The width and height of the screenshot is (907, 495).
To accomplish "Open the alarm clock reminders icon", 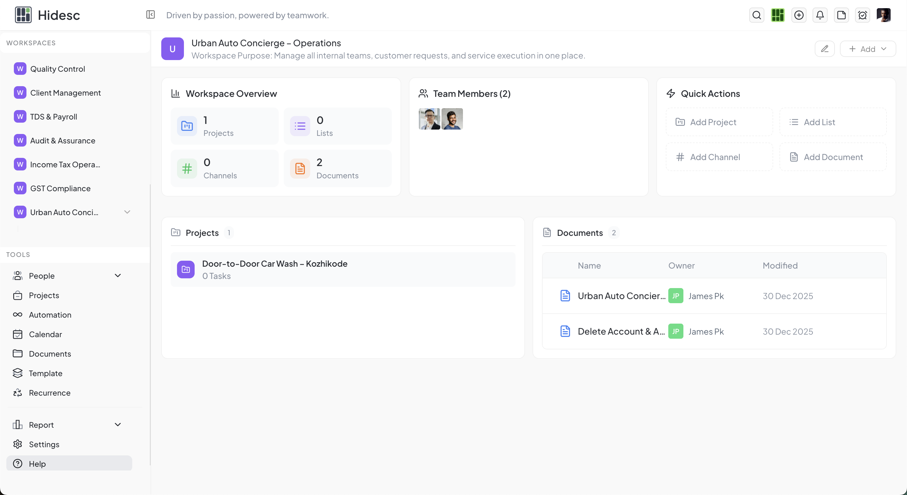I will (862, 15).
